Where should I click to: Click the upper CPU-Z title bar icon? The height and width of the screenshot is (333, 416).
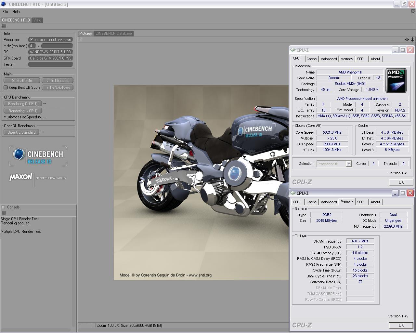point(293,50)
